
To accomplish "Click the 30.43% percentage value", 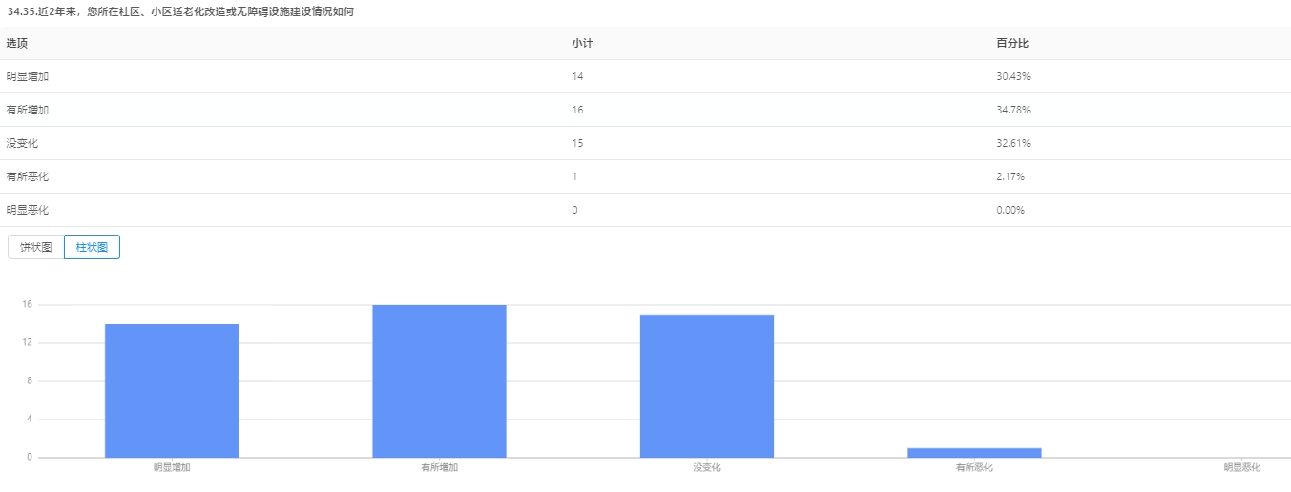I will (x=1012, y=76).
